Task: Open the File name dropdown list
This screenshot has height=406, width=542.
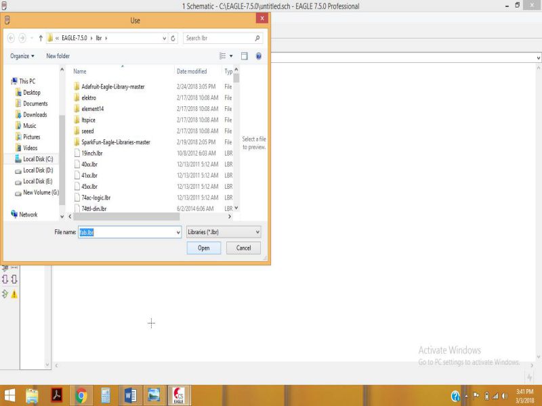Action: click(x=178, y=232)
